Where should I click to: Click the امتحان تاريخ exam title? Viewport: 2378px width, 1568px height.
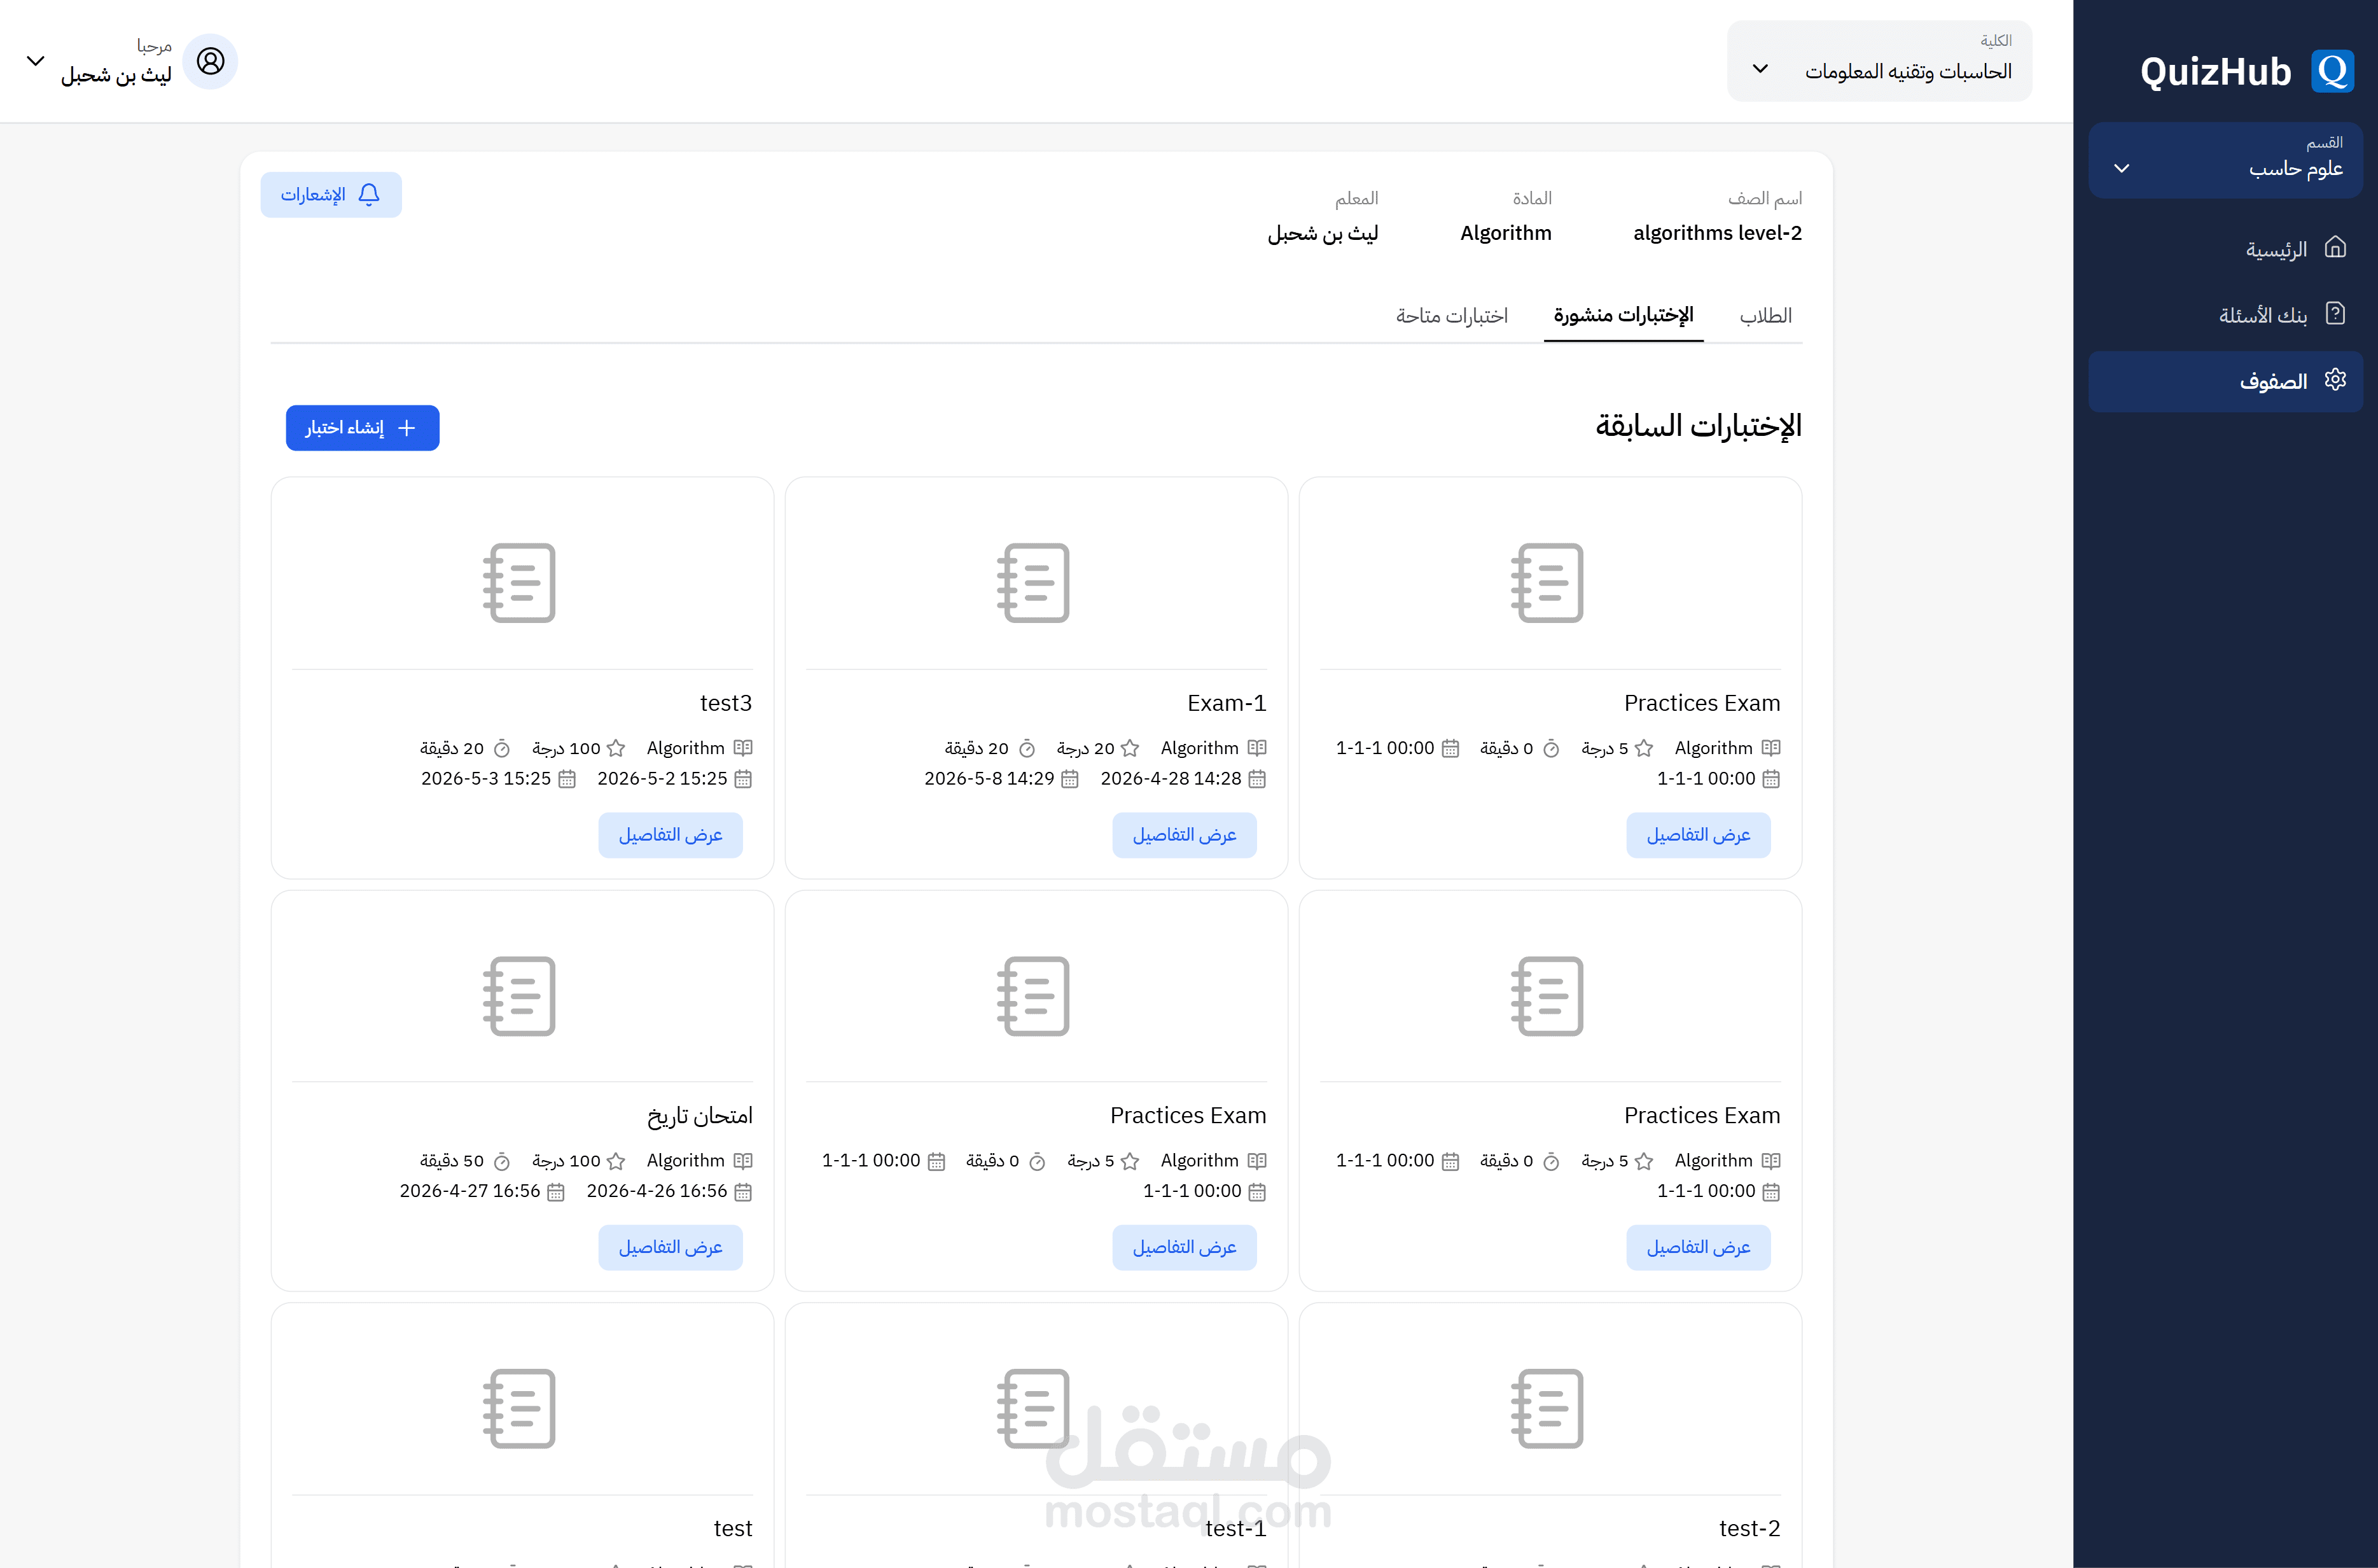pos(700,1116)
